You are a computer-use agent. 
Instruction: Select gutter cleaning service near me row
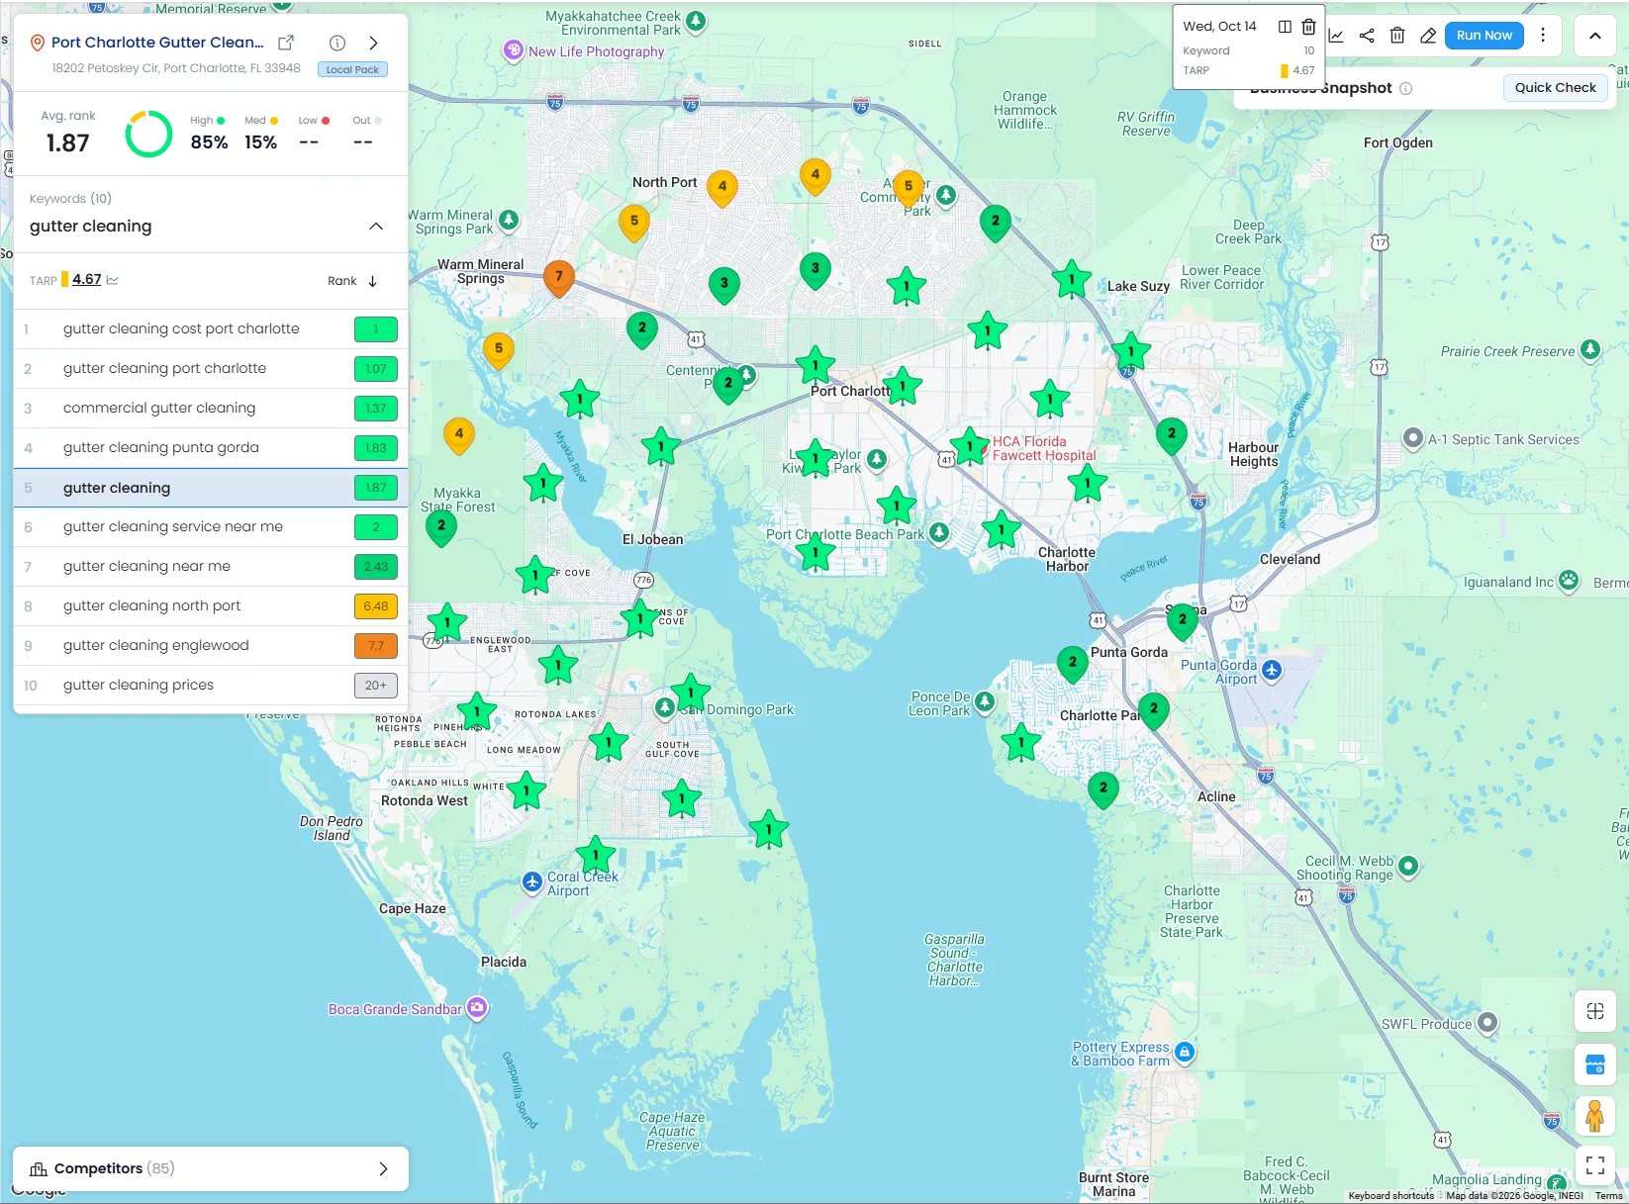pyautogui.click(x=211, y=526)
